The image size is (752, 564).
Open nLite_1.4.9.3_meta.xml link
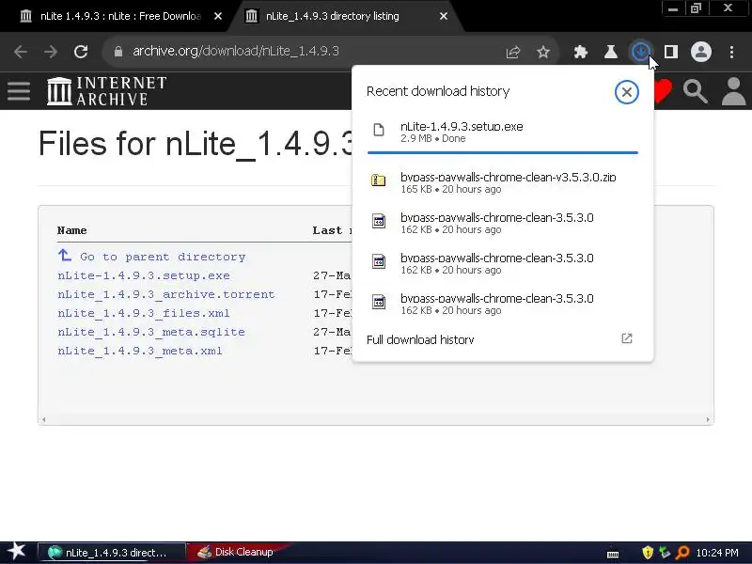tap(139, 351)
